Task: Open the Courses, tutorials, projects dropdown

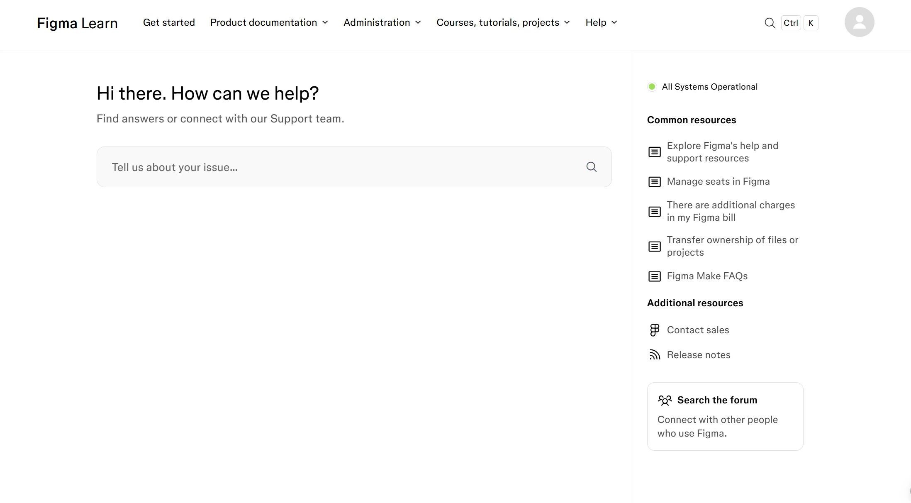Action: tap(503, 22)
